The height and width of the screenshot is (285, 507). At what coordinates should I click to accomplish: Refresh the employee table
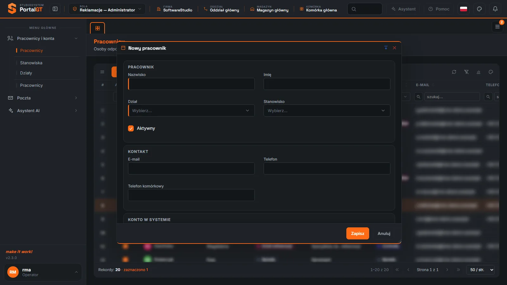pos(454,72)
